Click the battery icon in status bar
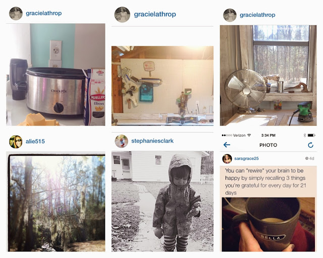This screenshot has height=258, width=323. (x=311, y=135)
